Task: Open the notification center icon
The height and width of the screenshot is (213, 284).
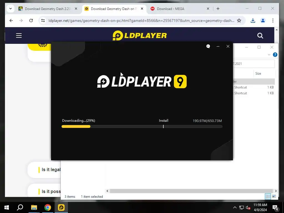Action: tap(275, 207)
